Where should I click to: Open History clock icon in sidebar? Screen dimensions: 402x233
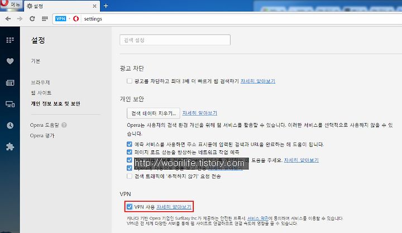[10, 126]
